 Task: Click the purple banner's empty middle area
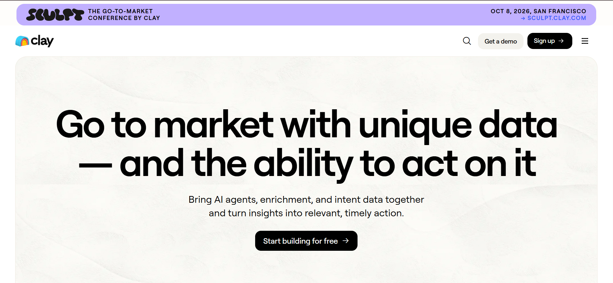pyautogui.click(x=323, y=15)
